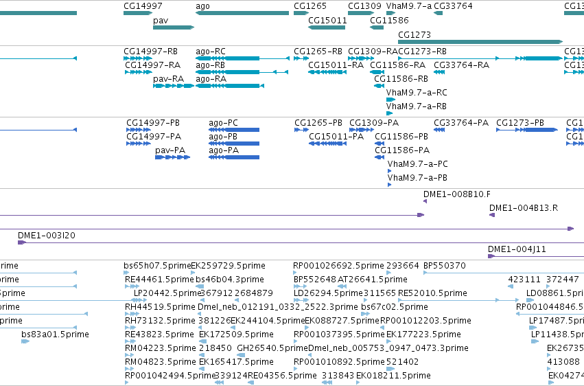Select the CG14997 gene label
Image resolution: width=584 pixels, height=386 pixels.
(143, 6)
